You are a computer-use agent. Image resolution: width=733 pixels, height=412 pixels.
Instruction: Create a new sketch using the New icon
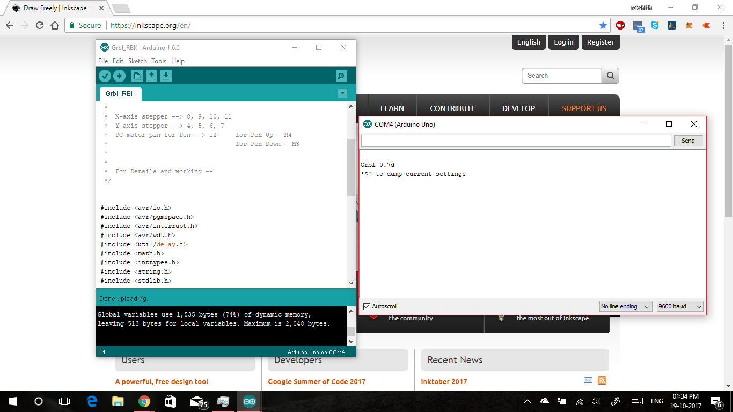137,76
